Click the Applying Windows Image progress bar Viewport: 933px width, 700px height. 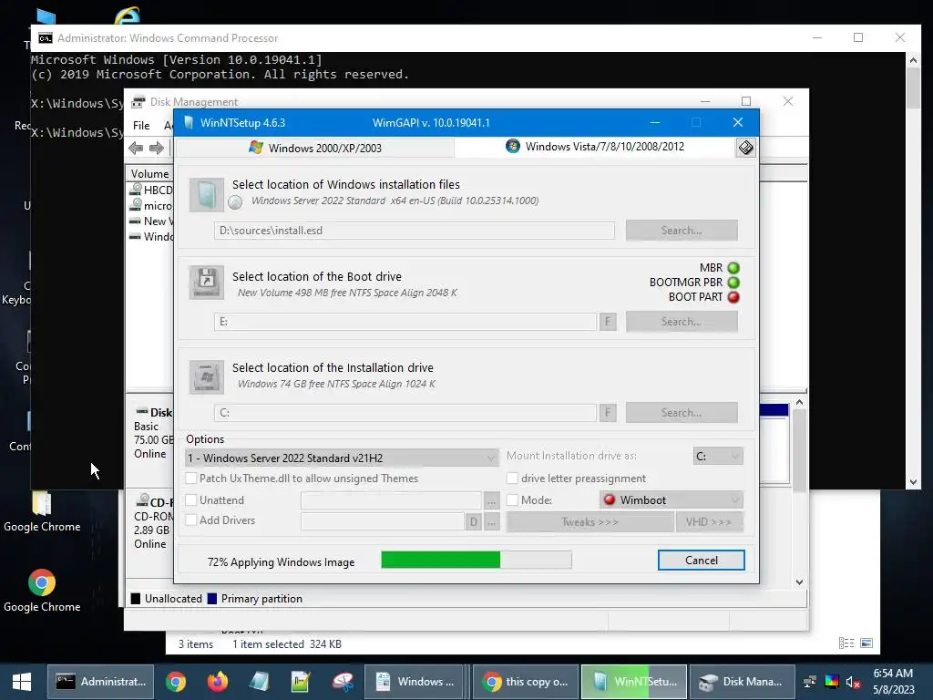pos(476,560)
